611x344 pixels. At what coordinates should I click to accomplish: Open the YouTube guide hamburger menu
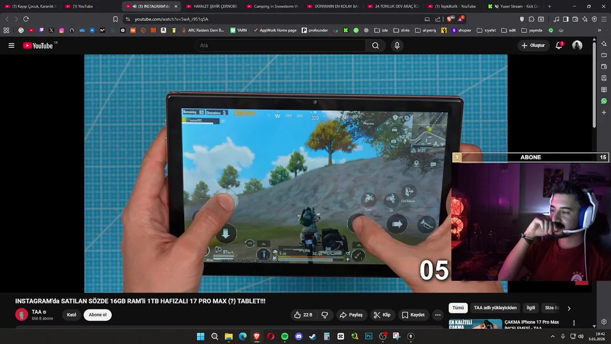11,45
